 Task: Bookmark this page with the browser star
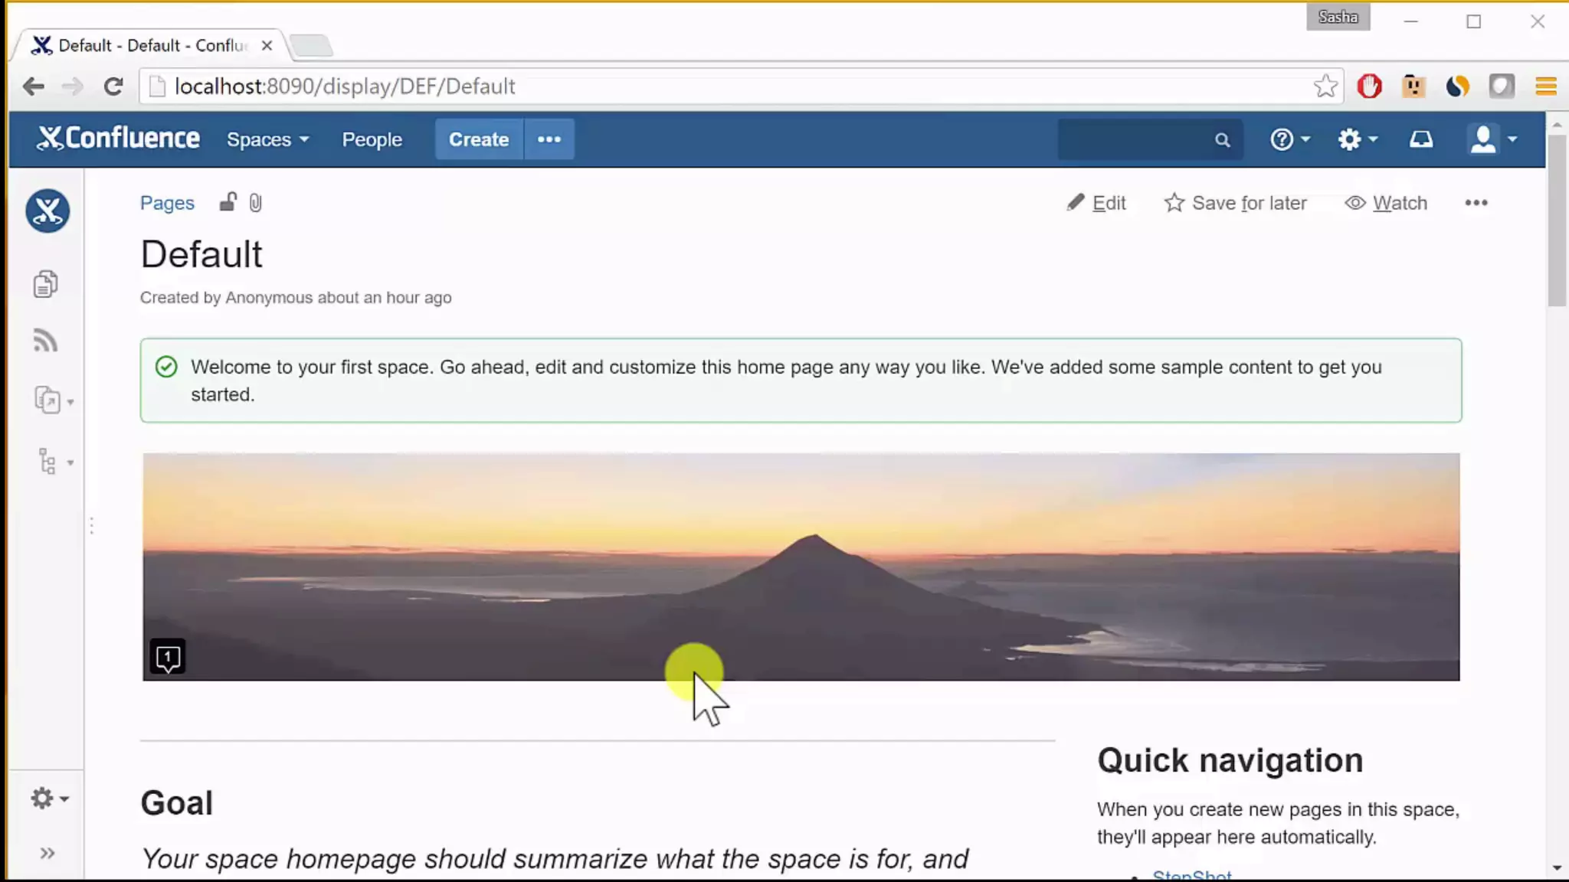pyautogui.click(x=1325, y=87)
